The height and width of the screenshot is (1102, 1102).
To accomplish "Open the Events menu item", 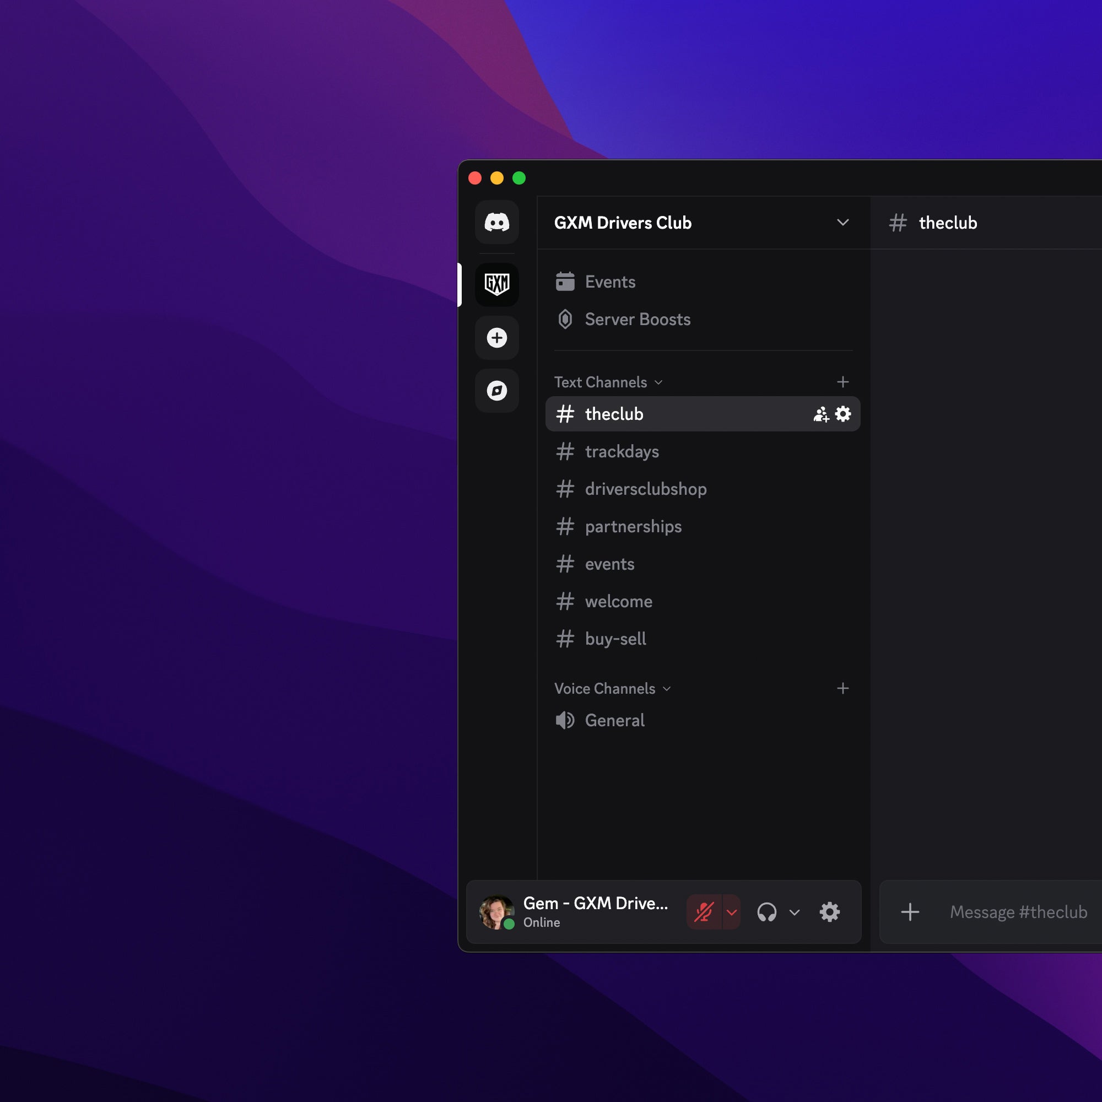I will (610, 282).
